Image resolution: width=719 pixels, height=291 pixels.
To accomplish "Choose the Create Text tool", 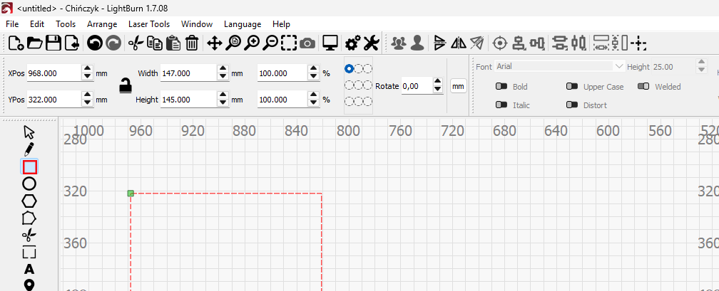I will tap(29, 269).
